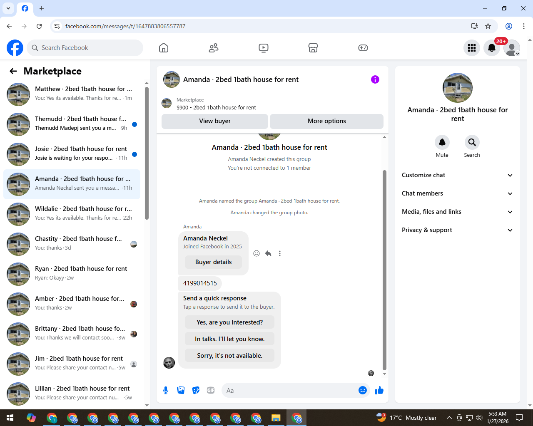This screenshot has height=426, width=533.
Task: Open Windows Start menu
Action: (x=10, y=418)
